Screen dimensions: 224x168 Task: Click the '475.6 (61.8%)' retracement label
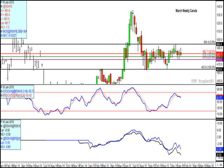(x=209, y=57)
